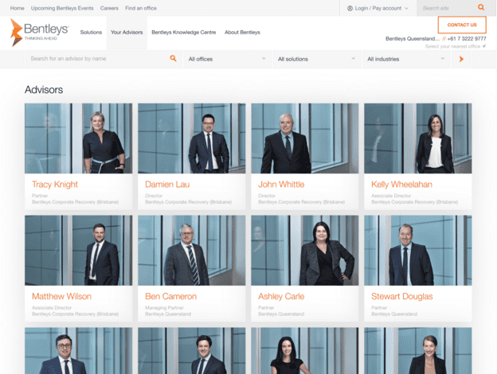This screenshot has height=374, width=497.
Task: Open Ashley Carle's profile photo
Action: [304, 250]
